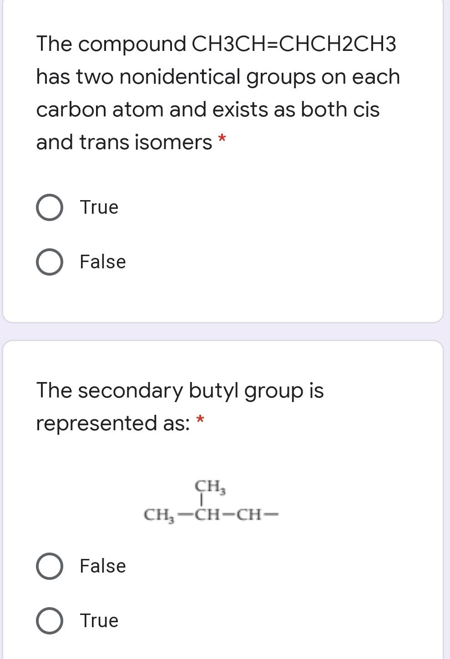This screenshot has height=659, width=450.
Task: Select the True radio button for the cis/trans question
Action: [49, 207]
